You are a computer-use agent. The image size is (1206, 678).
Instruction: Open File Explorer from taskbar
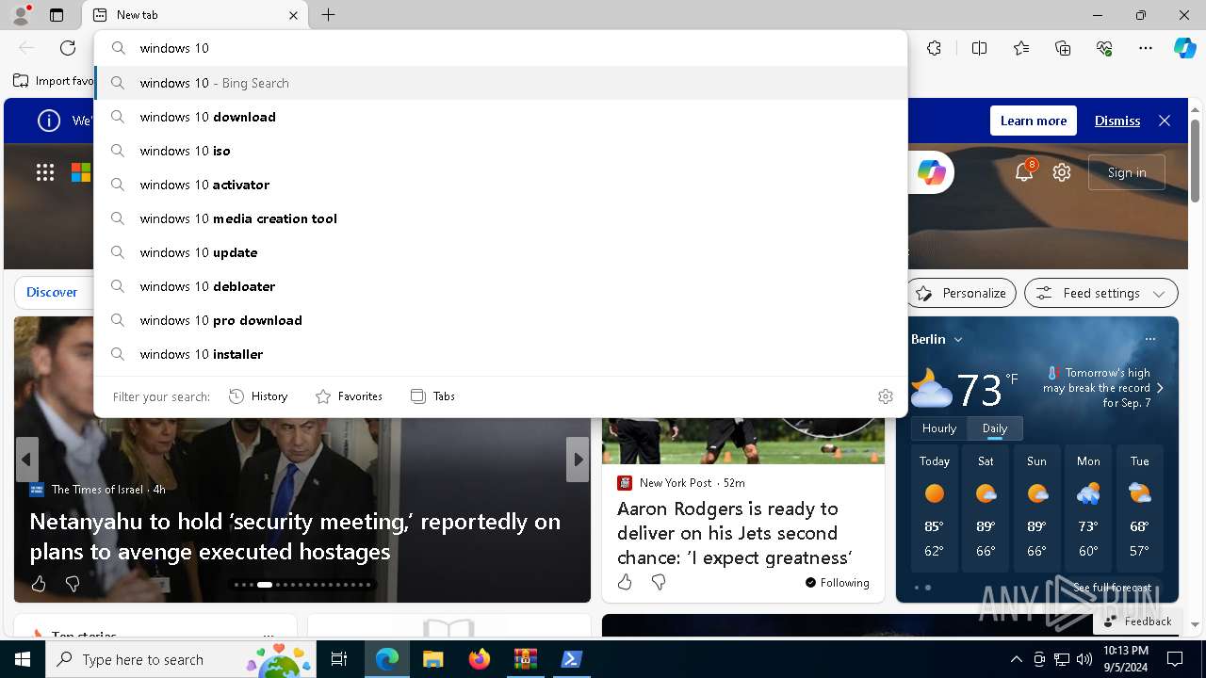click(x=432, y=659)
